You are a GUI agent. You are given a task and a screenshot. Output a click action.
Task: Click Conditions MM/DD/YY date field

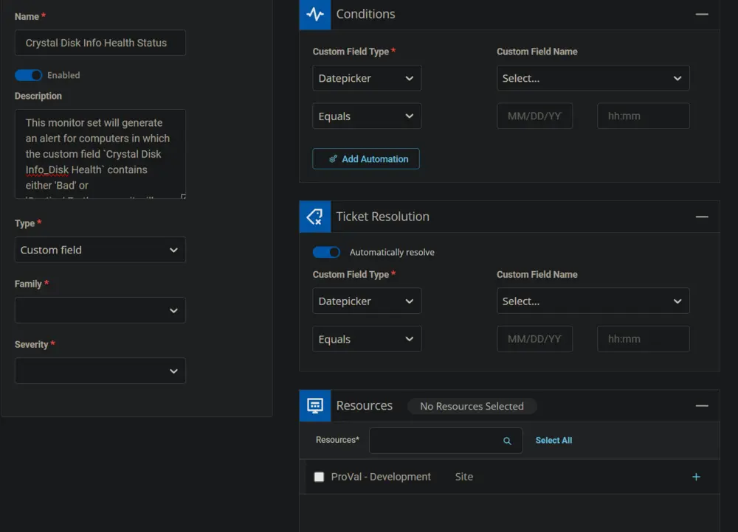pos(534,116)
